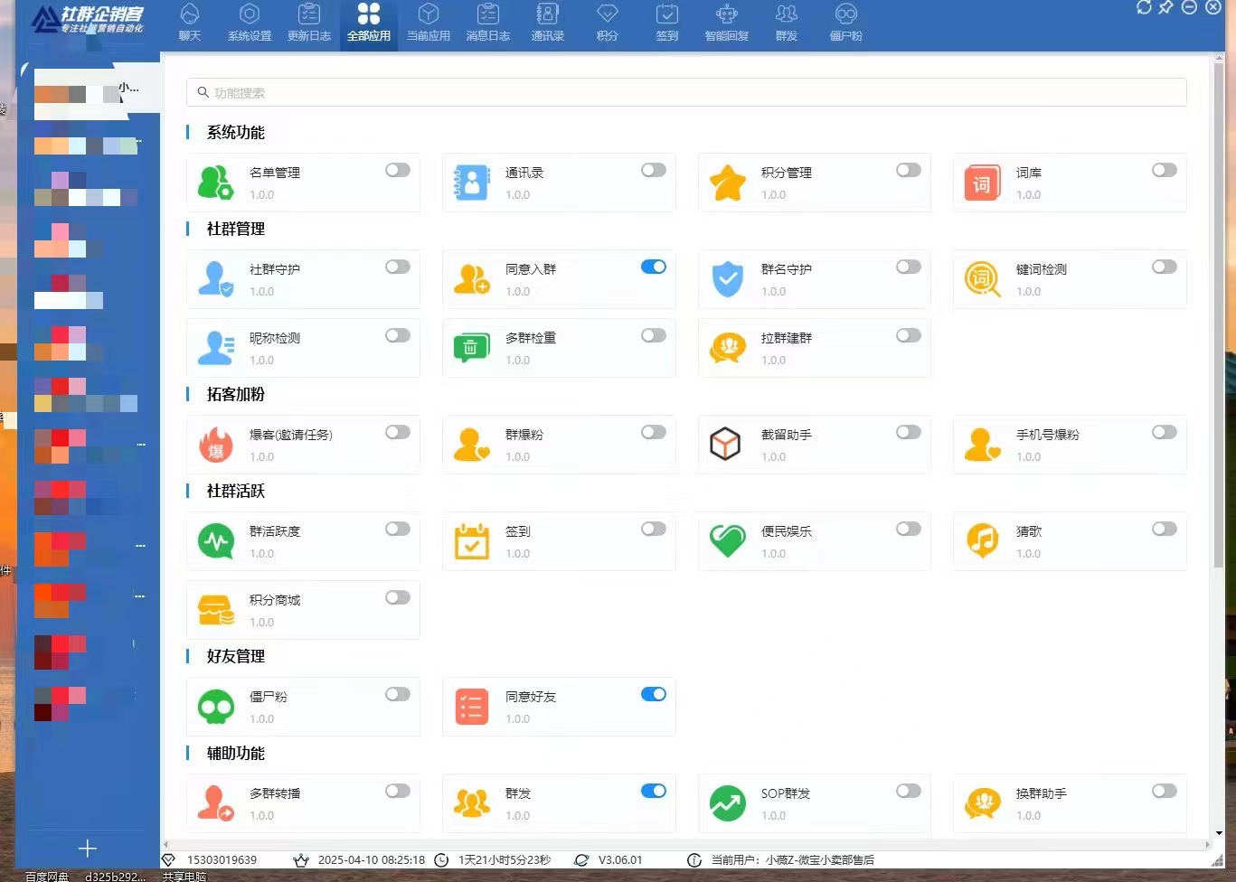Select the 全部应用 tab

pos(369,23)
